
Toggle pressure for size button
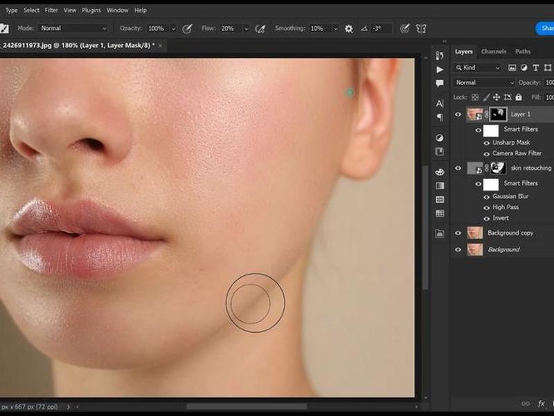(404, 28)
